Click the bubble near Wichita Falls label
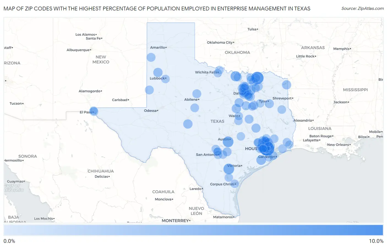 tap(218, 73)
